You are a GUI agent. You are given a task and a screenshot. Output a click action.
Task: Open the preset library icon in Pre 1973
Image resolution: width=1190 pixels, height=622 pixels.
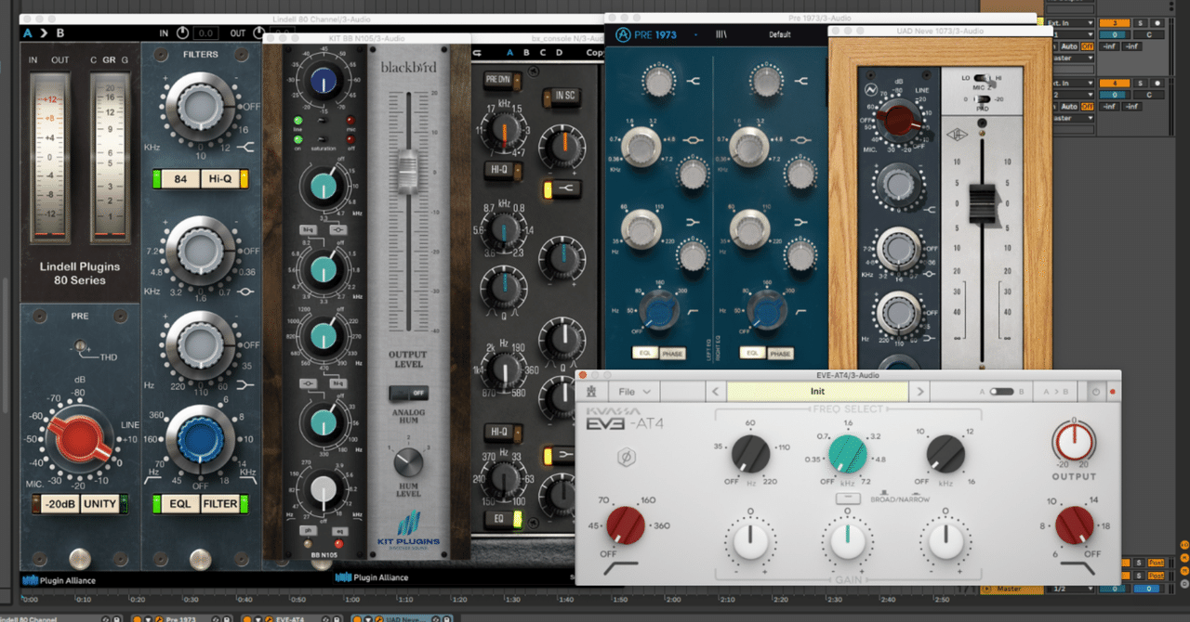pyautogui.click(x=721, y=35)
